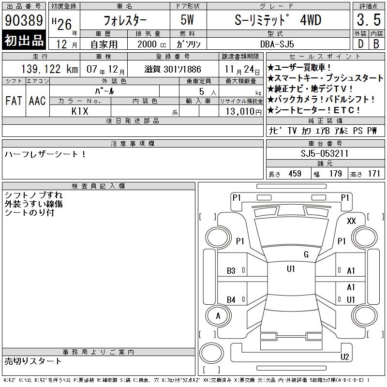Click the line 純正ナビ・地デジTV

click(x=310, y=89)
